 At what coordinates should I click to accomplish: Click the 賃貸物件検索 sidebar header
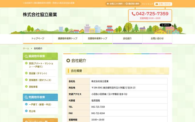40,56
